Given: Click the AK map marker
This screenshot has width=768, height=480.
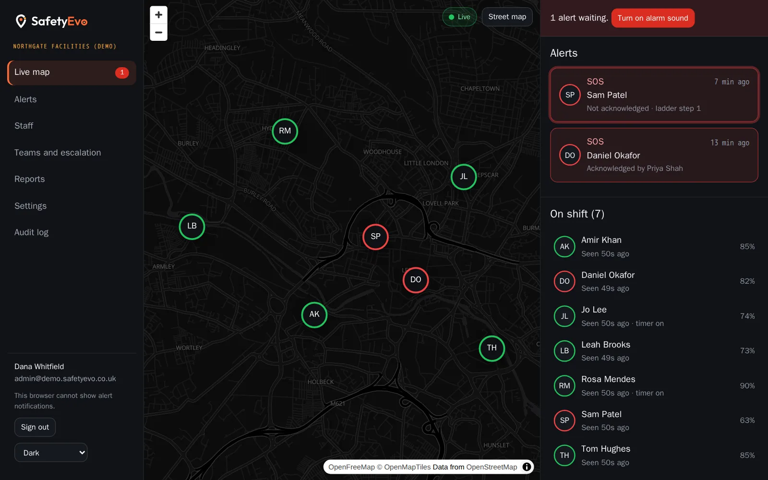Looking at the screenshot, I should pyautogui.click(x=314, y=314).
